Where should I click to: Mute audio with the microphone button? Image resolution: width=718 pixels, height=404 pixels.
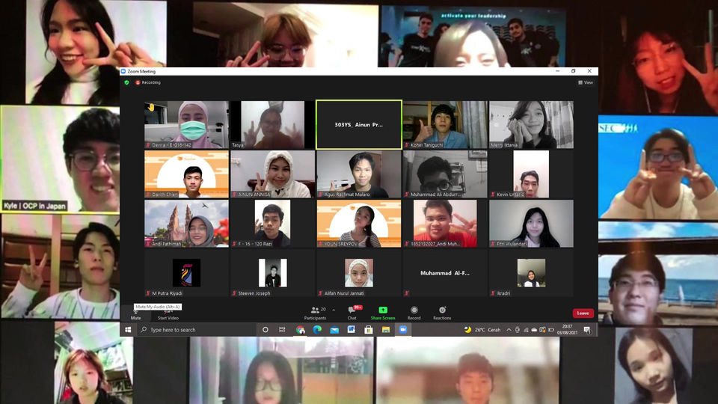136,313
